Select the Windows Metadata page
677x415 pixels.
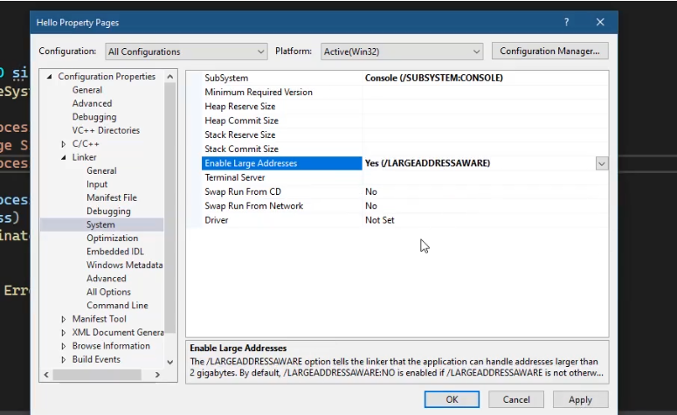tap(124, 265)
